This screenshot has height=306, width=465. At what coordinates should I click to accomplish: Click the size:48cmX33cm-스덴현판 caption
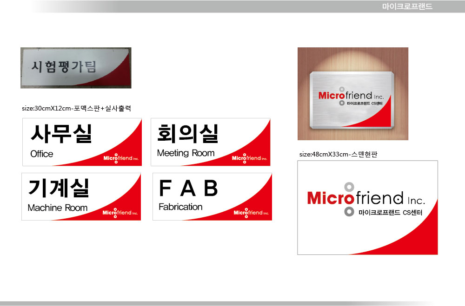[x=339, y=154]
